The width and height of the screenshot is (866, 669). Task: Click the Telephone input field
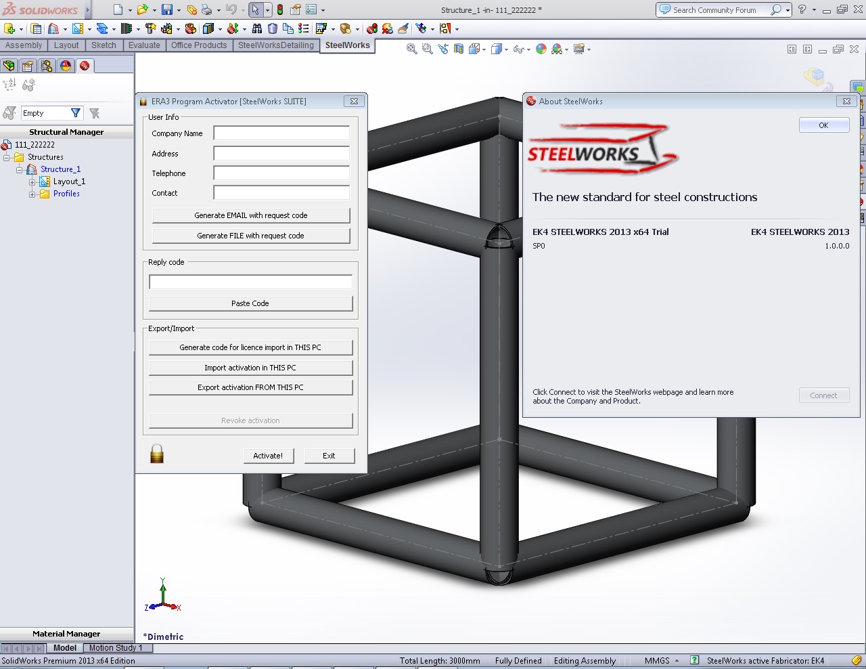click(x=281, y=173)
